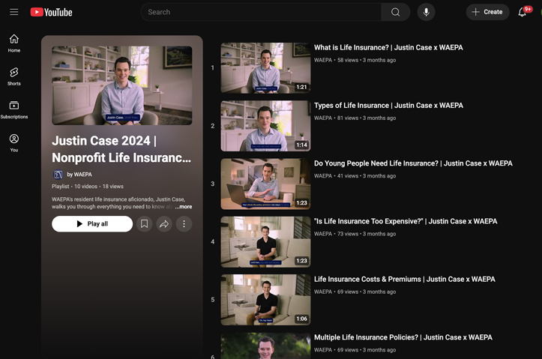Click WAEPA channel under Do Young People Need
542x359 pixels.
pos(323,176)
